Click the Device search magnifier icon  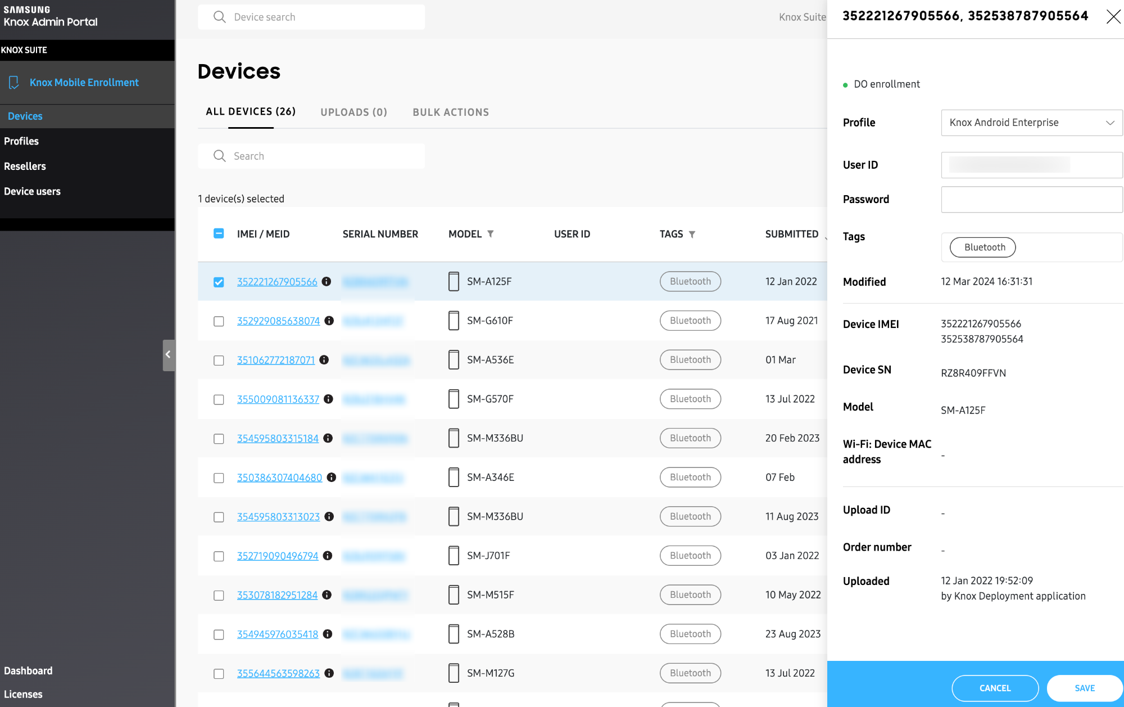[x=220, y=17]
